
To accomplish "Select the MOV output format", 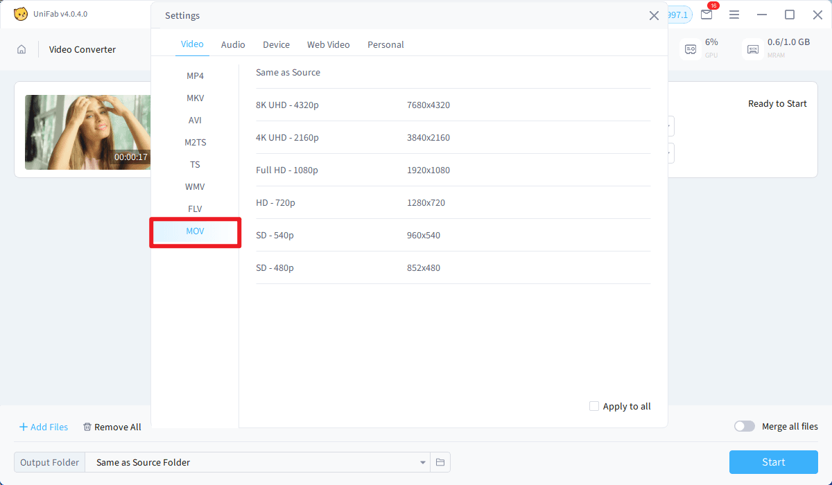I will 195,231.
